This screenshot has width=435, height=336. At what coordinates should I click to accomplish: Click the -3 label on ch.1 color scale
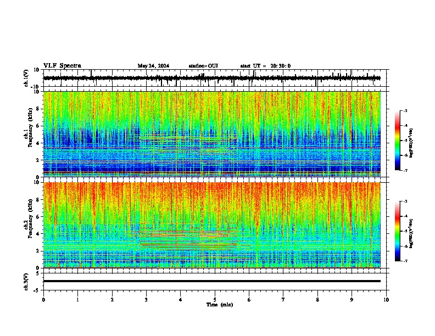[x=405, y=110]
